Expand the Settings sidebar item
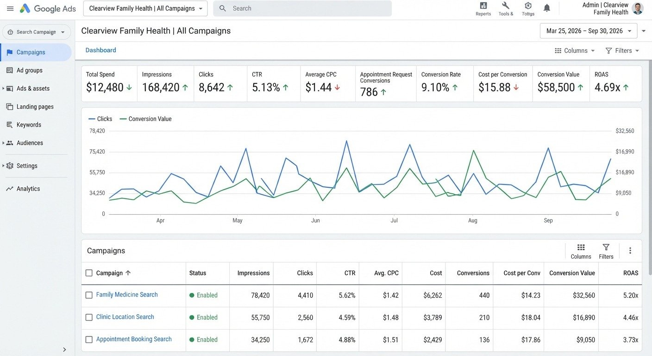This screenshot has width=652, height=356. tap(4, 165)
